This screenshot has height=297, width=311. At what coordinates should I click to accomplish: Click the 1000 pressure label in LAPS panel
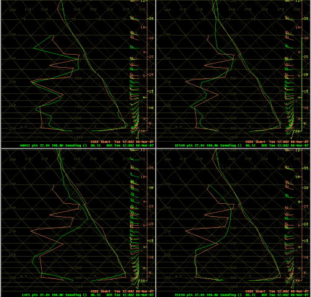coord(78,286)
